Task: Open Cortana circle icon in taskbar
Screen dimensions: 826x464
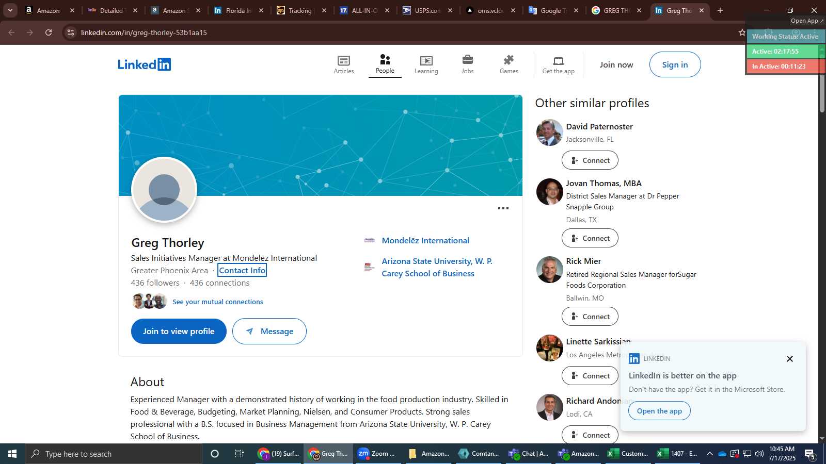Action: coord(215,454)
